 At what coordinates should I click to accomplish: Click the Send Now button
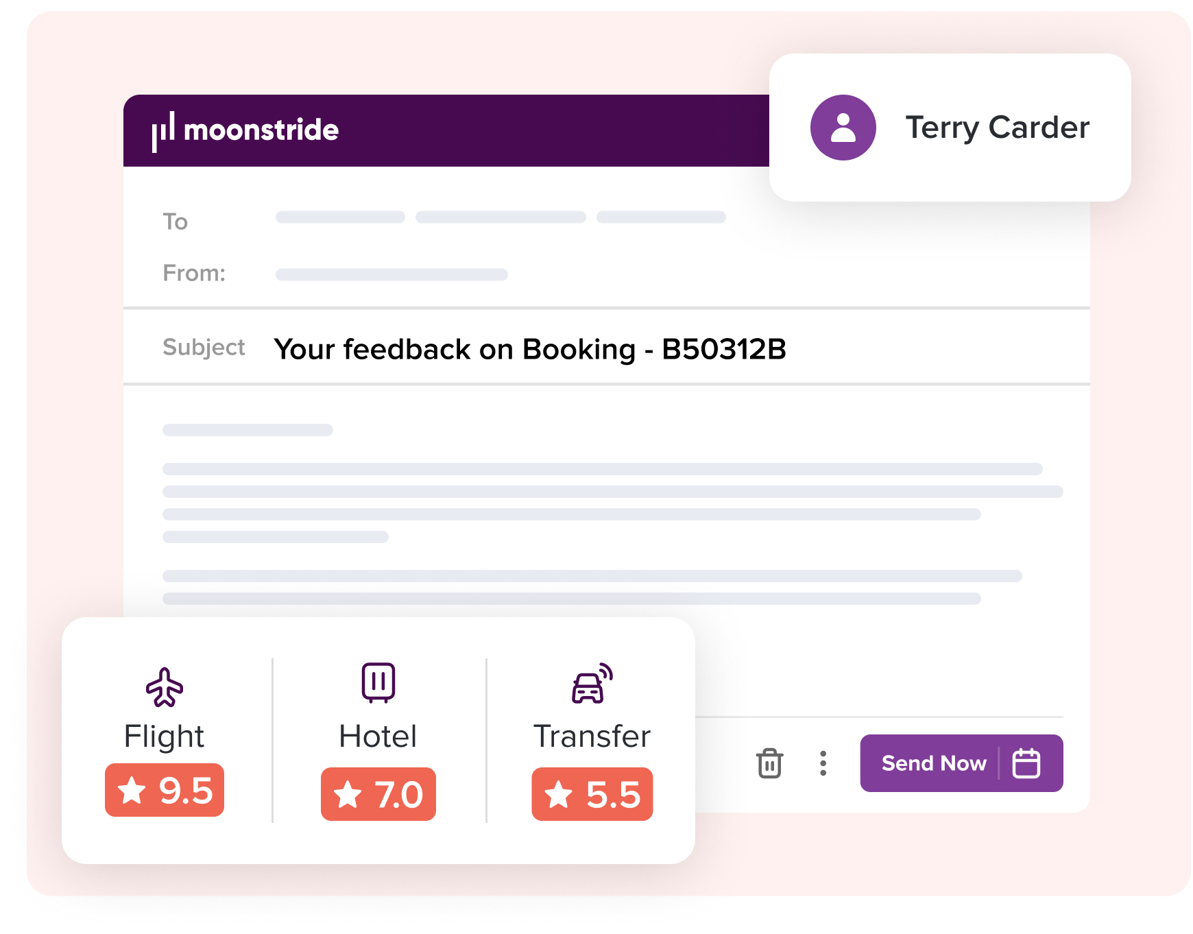pos(933,763)
